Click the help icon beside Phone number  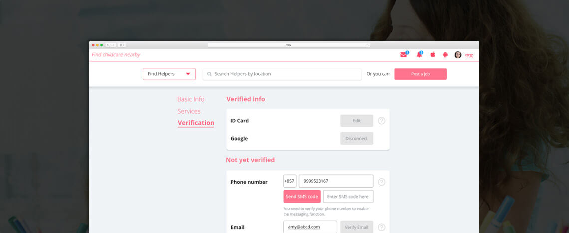click(x=381, y=182)
